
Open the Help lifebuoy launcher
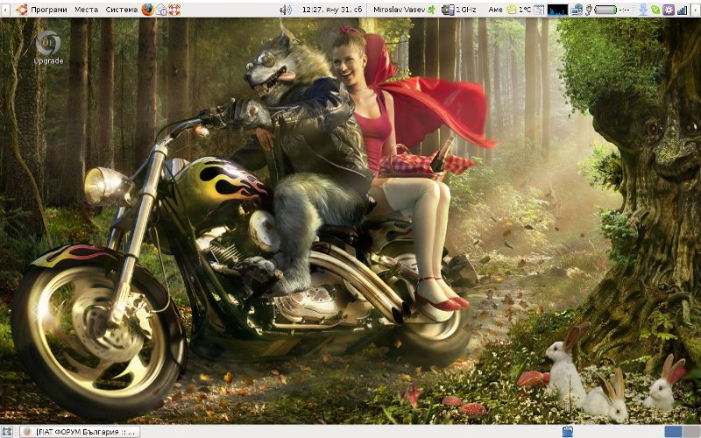(x=174, y=10)
